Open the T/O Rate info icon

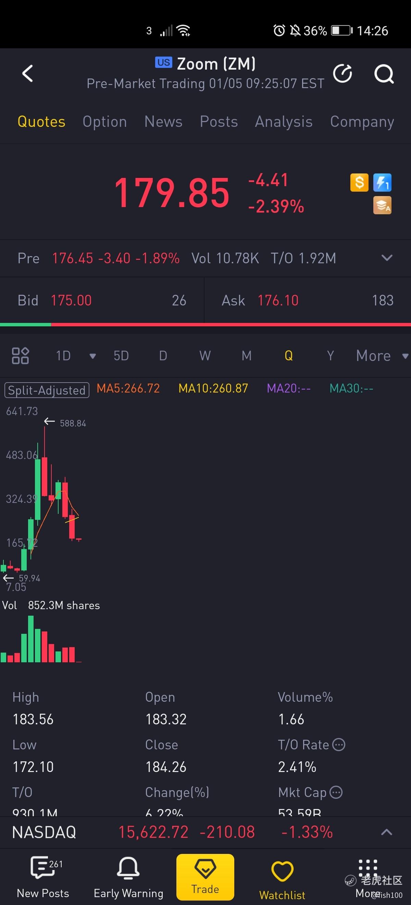click(x=339, y=745)
